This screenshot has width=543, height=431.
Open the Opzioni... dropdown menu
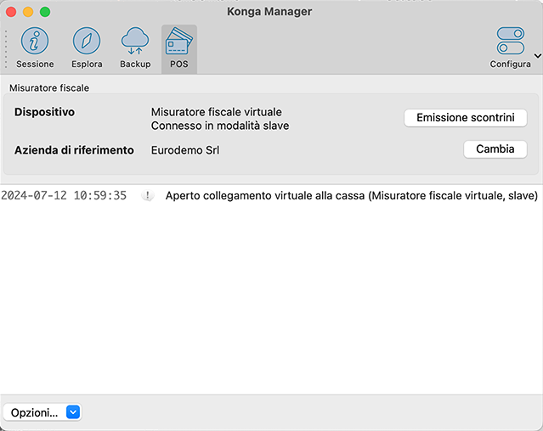pyautogui.click(x=42, y=412)
